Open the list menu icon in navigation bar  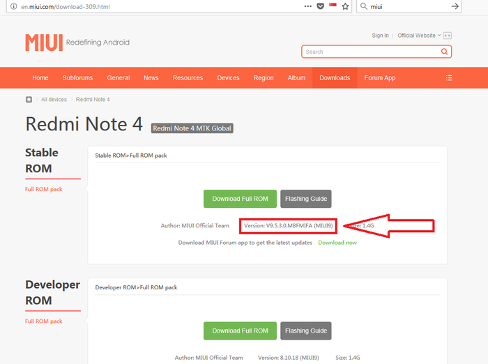click(449, 78)
